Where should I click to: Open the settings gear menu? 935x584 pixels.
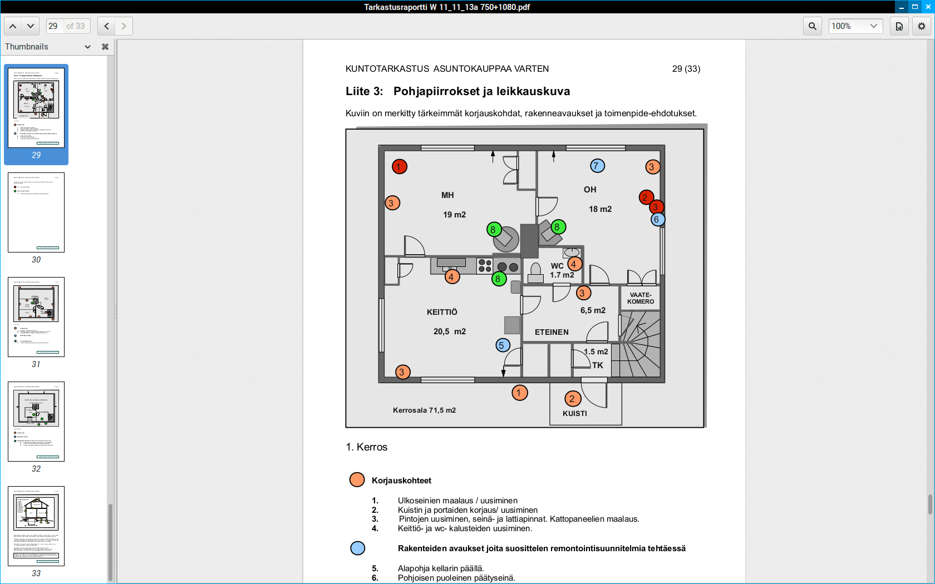[x=922, y=26]
